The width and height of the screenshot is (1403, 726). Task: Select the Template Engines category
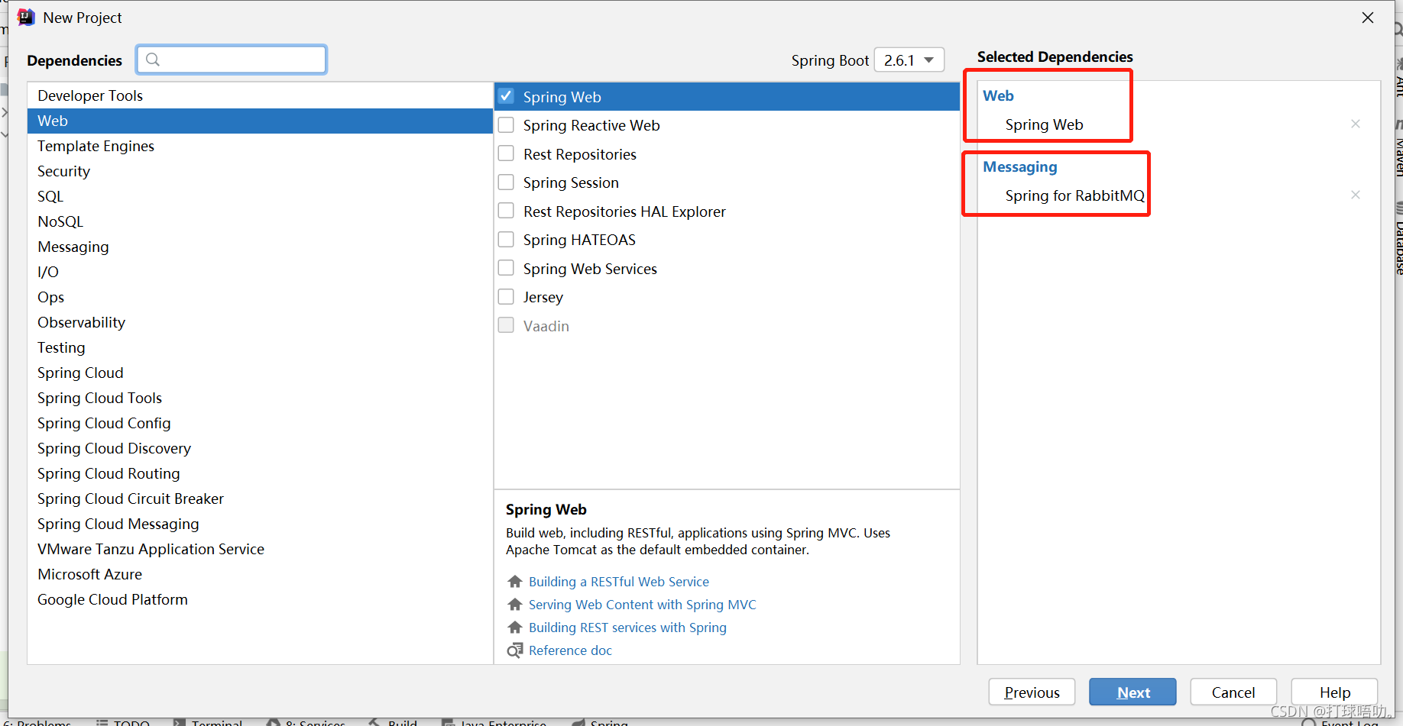pos(260,146)
